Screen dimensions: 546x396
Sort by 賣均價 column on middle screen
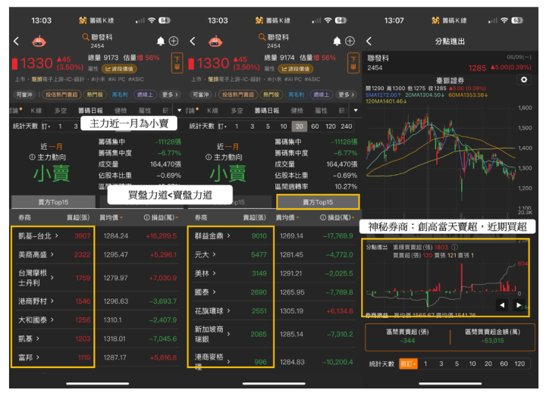[x=287, y=217]
